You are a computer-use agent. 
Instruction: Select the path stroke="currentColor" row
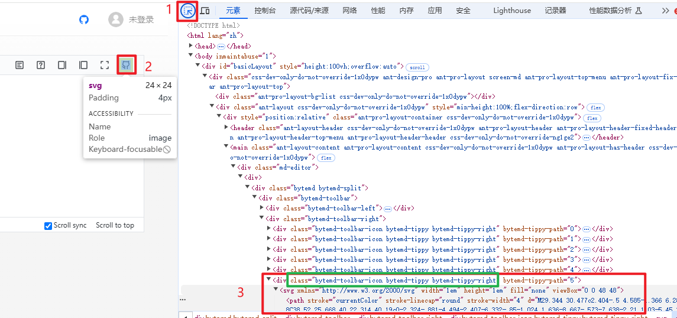click(x=481, y=300)
